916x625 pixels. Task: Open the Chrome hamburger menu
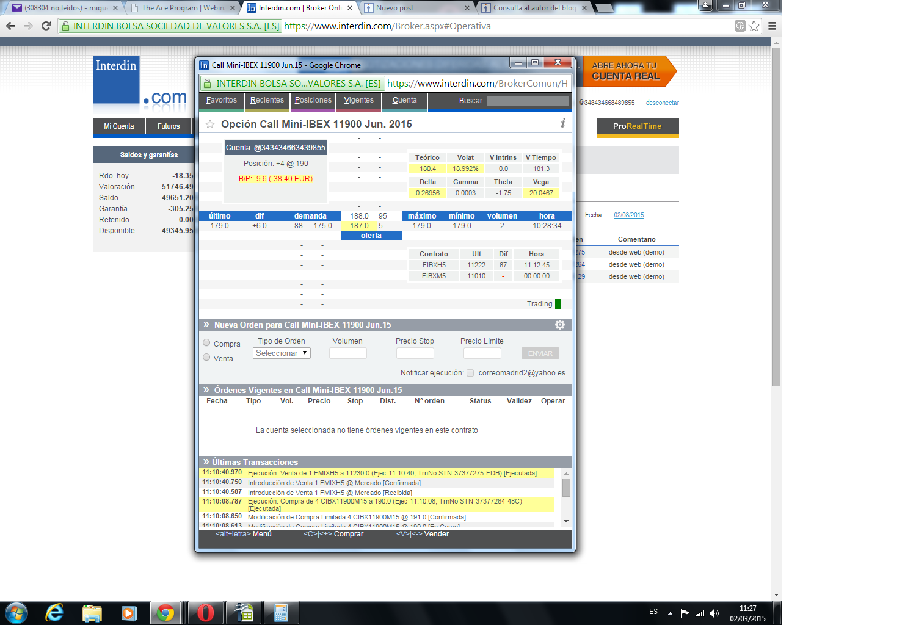(772, 26)
